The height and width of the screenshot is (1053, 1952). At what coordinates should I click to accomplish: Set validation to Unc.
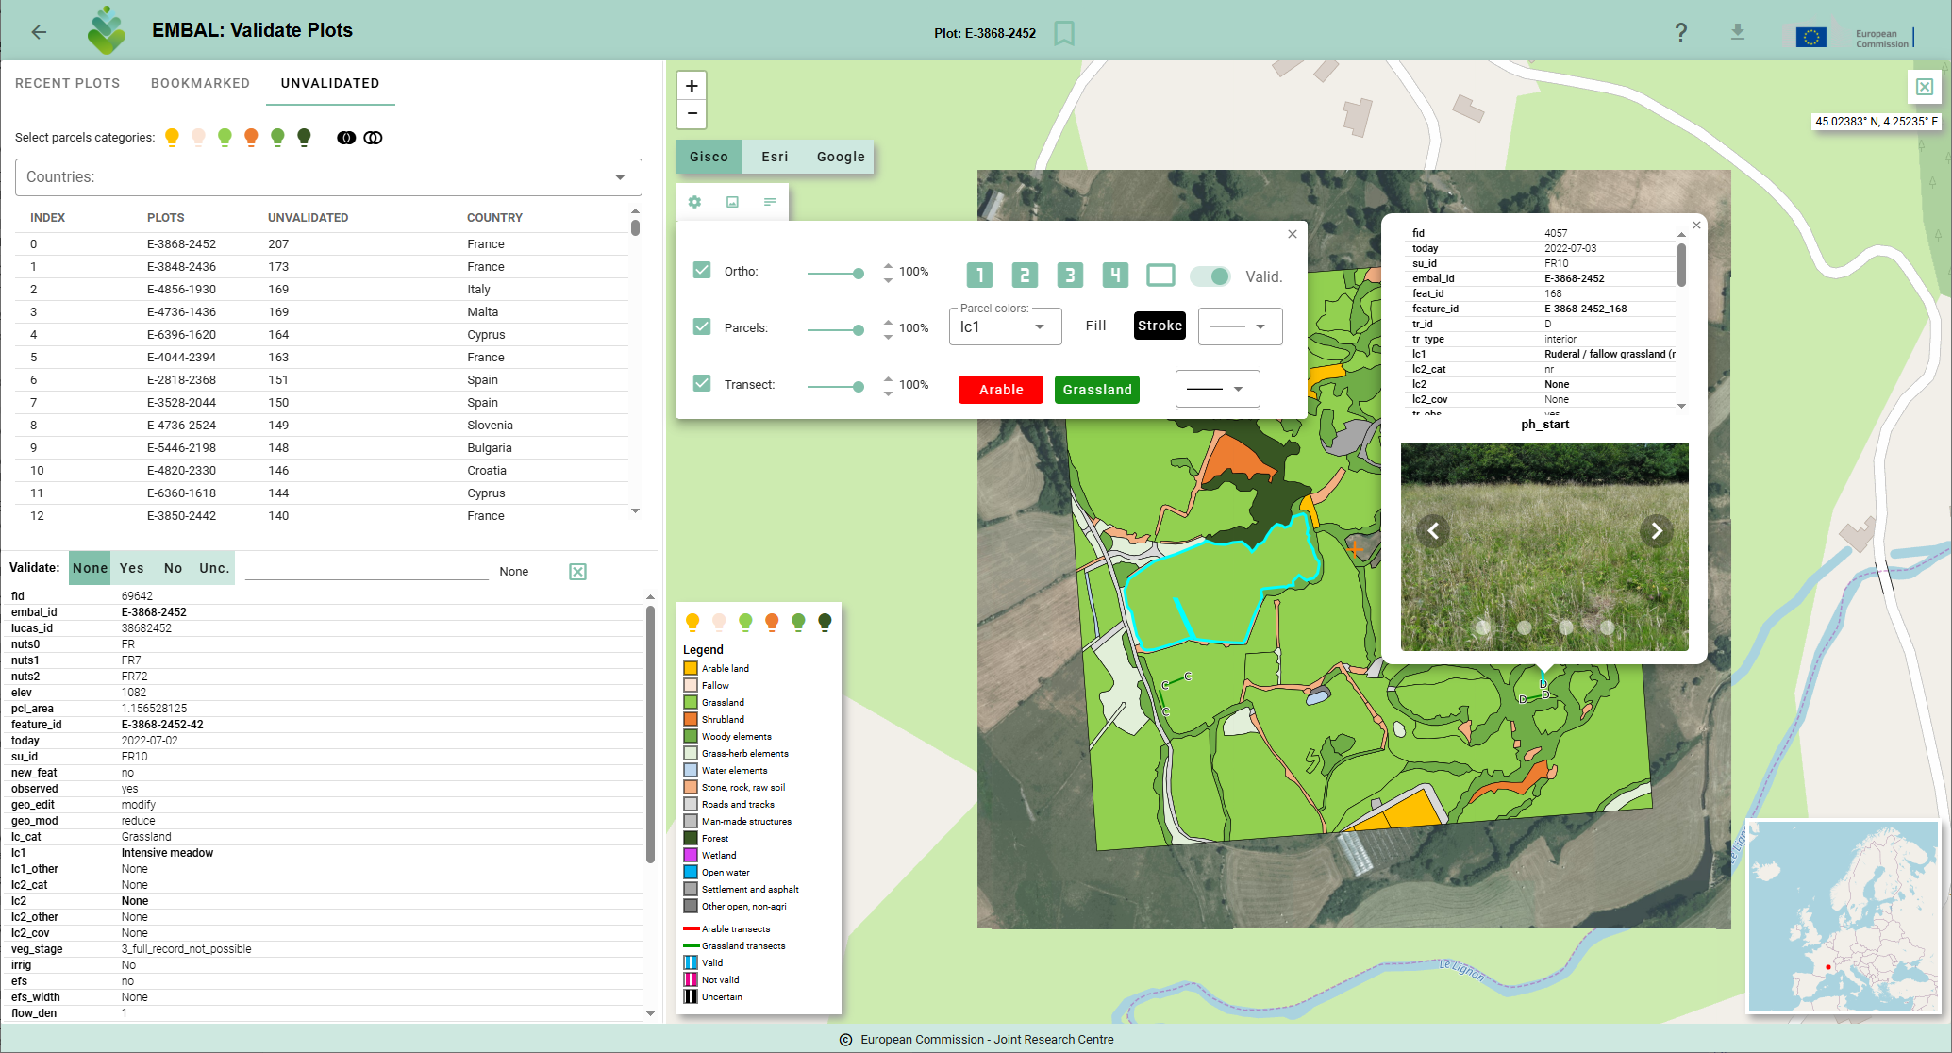coord(214,568)
